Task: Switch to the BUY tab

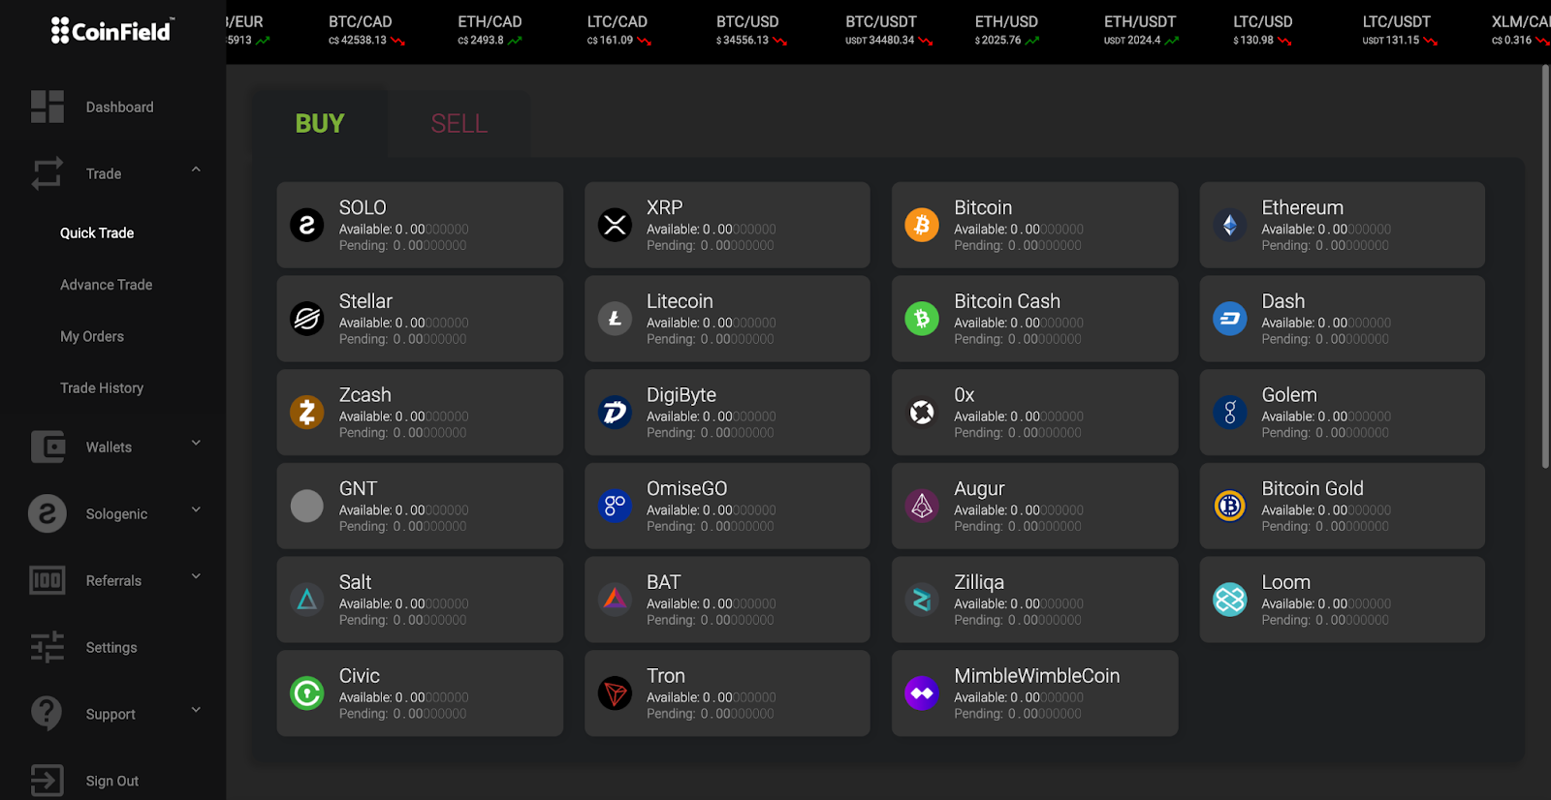Action: pyautogui.click(x=320, y=124)
